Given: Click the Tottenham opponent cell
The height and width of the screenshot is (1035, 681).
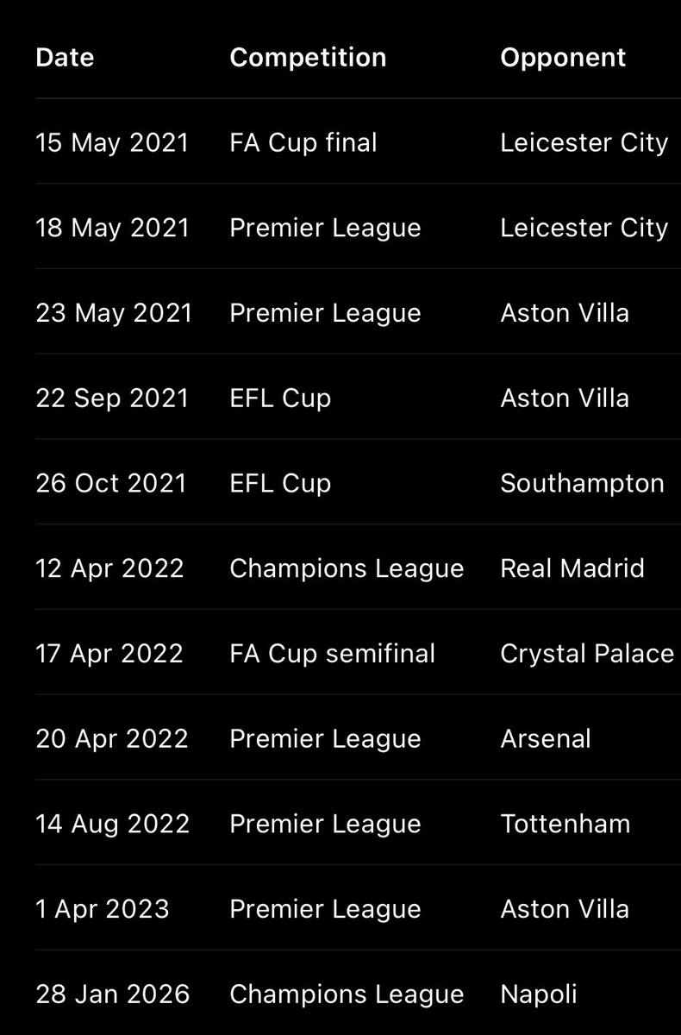Looking at the screenshot, I should [x=565, y=825].
